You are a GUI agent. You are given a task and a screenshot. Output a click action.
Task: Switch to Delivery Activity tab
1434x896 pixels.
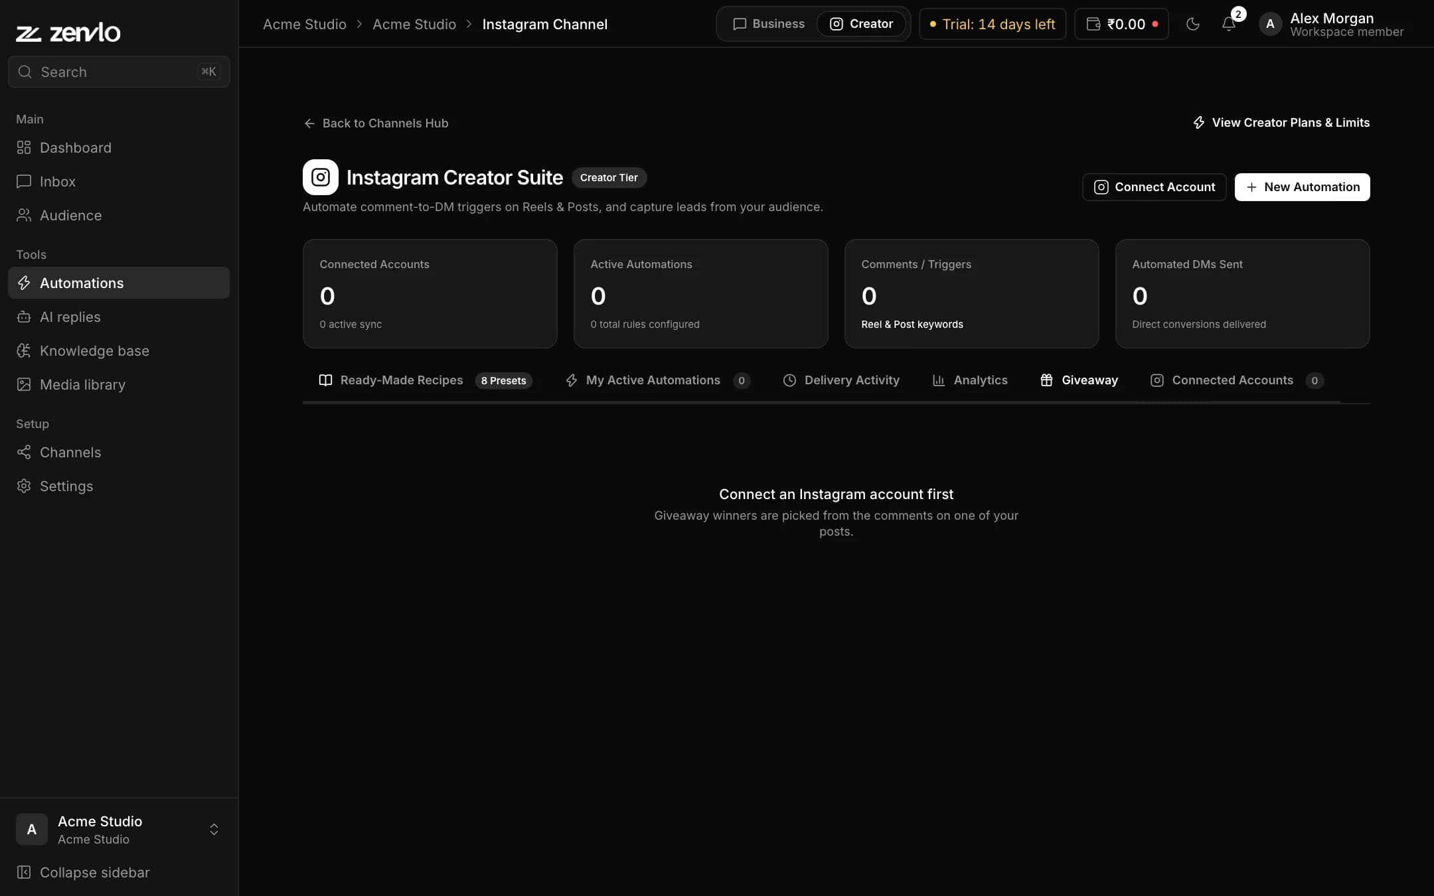click(841, 380)
